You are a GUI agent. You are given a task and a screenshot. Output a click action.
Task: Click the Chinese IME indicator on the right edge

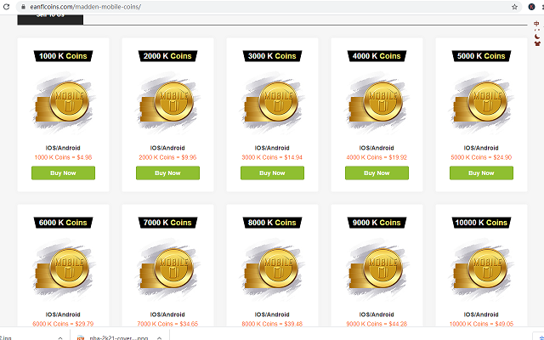pyautogui.click(x=536, y=24)
